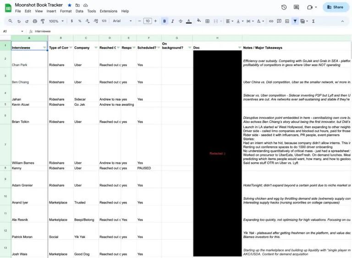Image resolution: width=352 pixels, height=258 pixels.
Task: Open Google Sheets home icon
Action: 8,8
